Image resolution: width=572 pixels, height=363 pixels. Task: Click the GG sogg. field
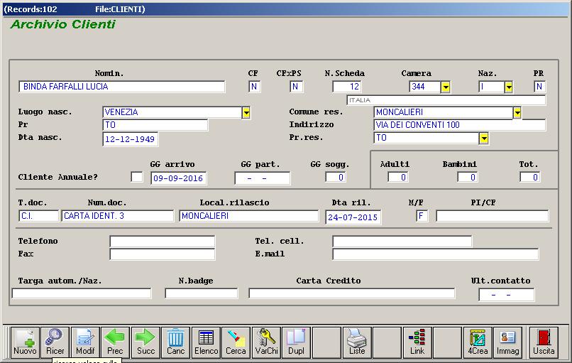tap(336, 177)
